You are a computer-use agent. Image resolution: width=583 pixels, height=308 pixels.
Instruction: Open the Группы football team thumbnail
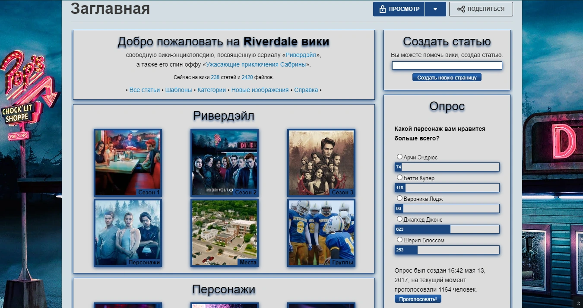(321, 233)
